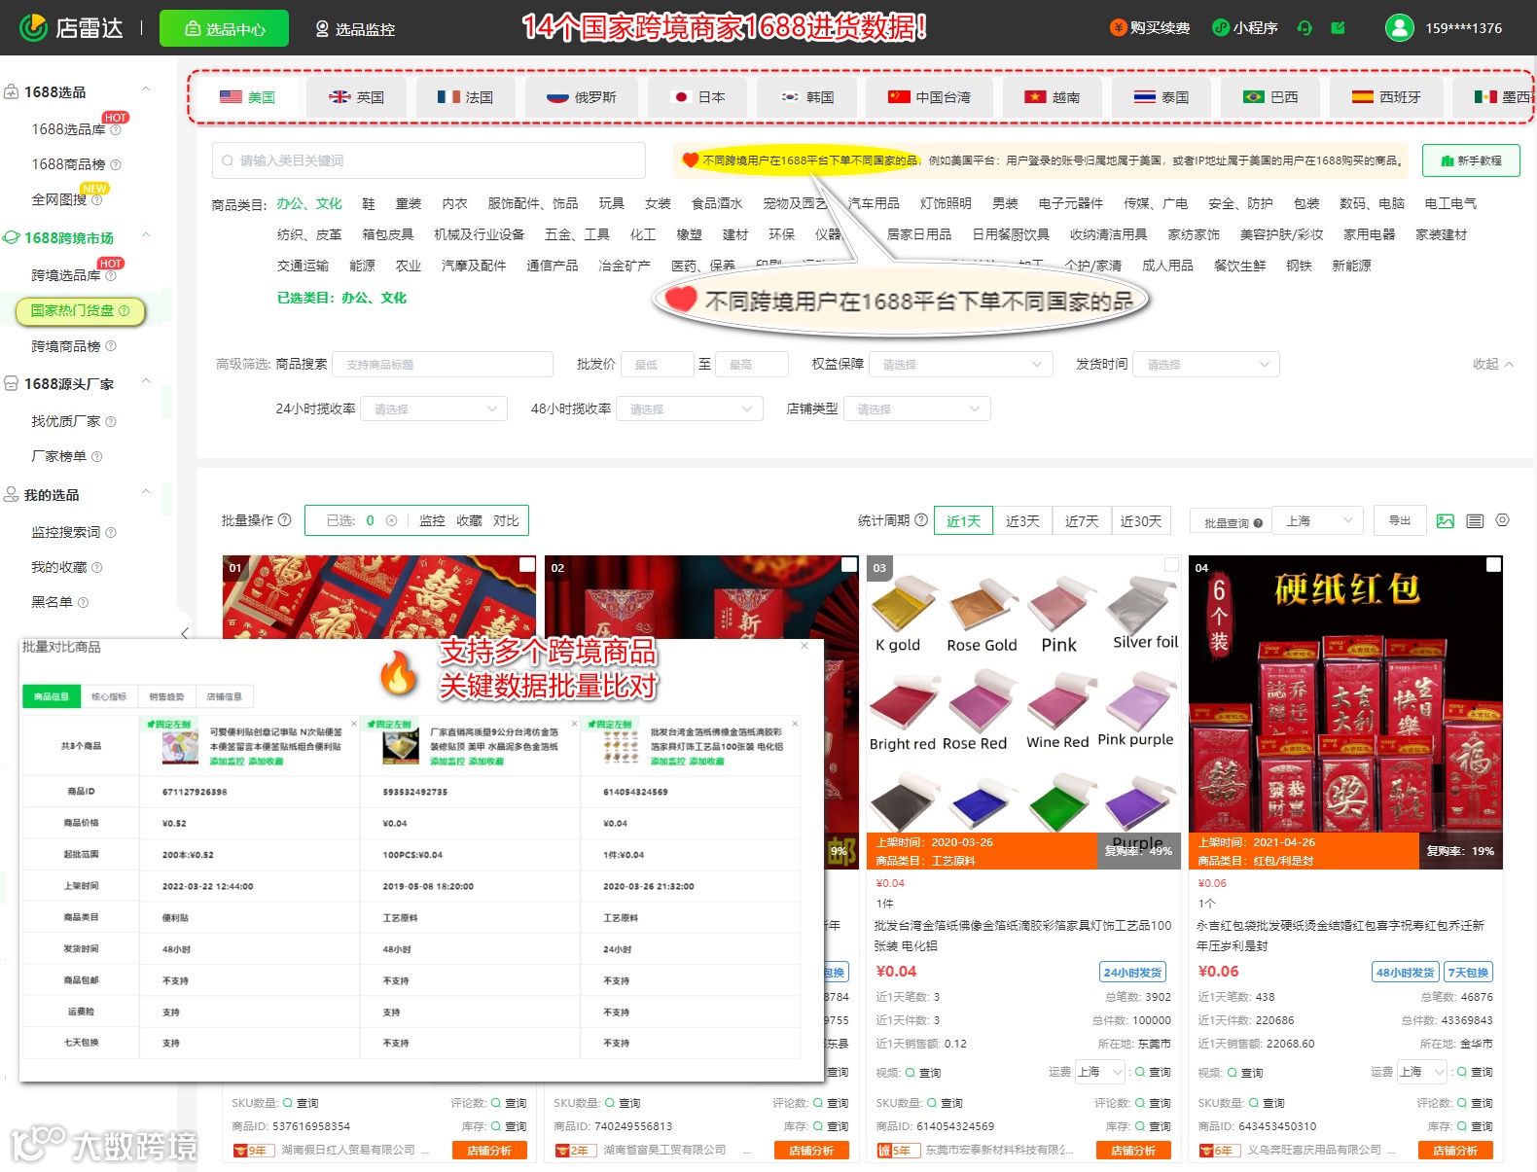Open the display settings hexagon icon
The image size is (1537, 1172).
1503,520
